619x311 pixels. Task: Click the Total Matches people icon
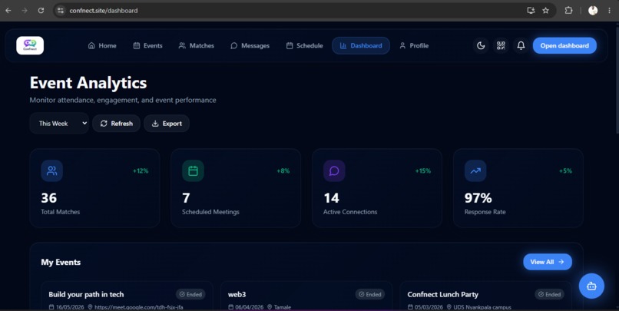coord(51,170)
